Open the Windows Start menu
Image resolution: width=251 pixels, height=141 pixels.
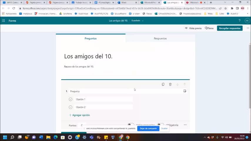5,137
